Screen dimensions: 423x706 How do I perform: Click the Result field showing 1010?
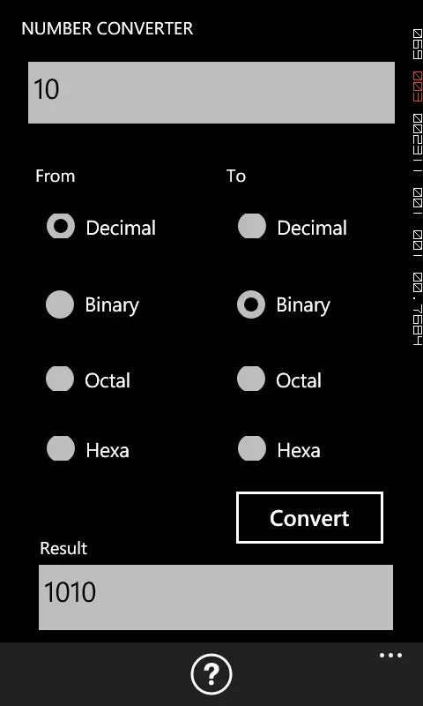(x=216, y=597)
